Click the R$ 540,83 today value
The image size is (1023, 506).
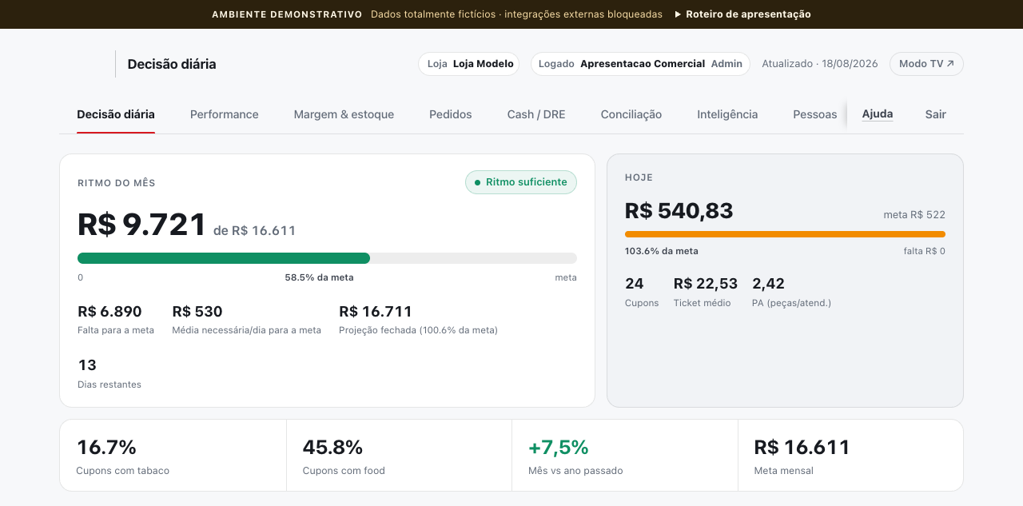[x=679, y=211]
